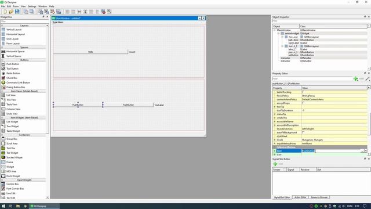Click the second PushButton on the form
Screen dimensions: 371x209
[128, 105]
